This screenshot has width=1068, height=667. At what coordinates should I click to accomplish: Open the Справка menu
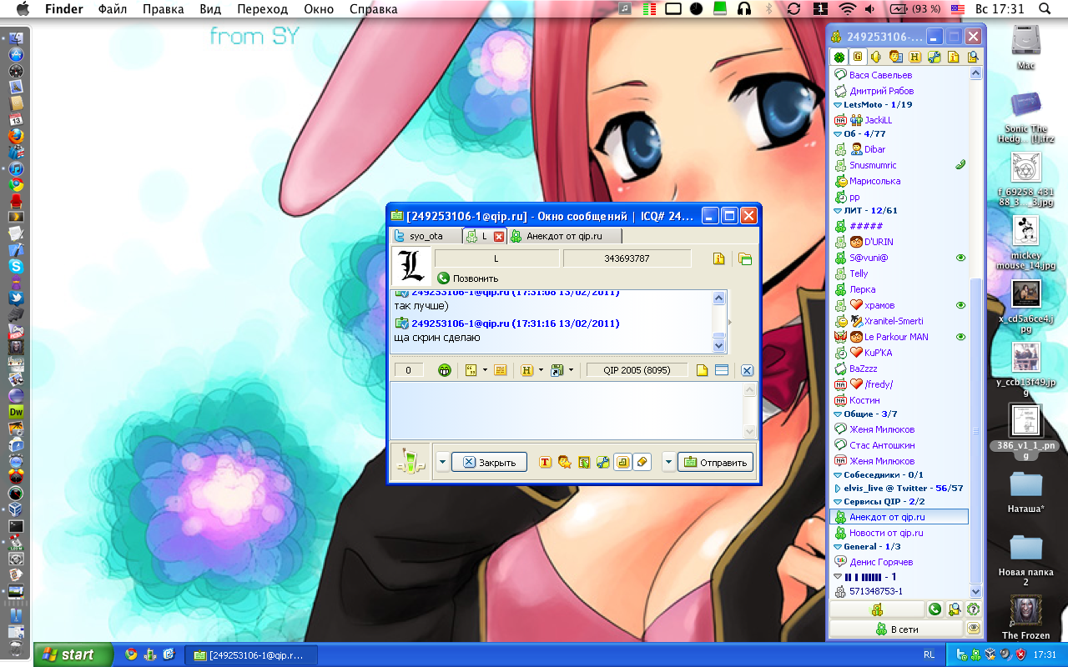pyautogui.click(x=373, y=9)
